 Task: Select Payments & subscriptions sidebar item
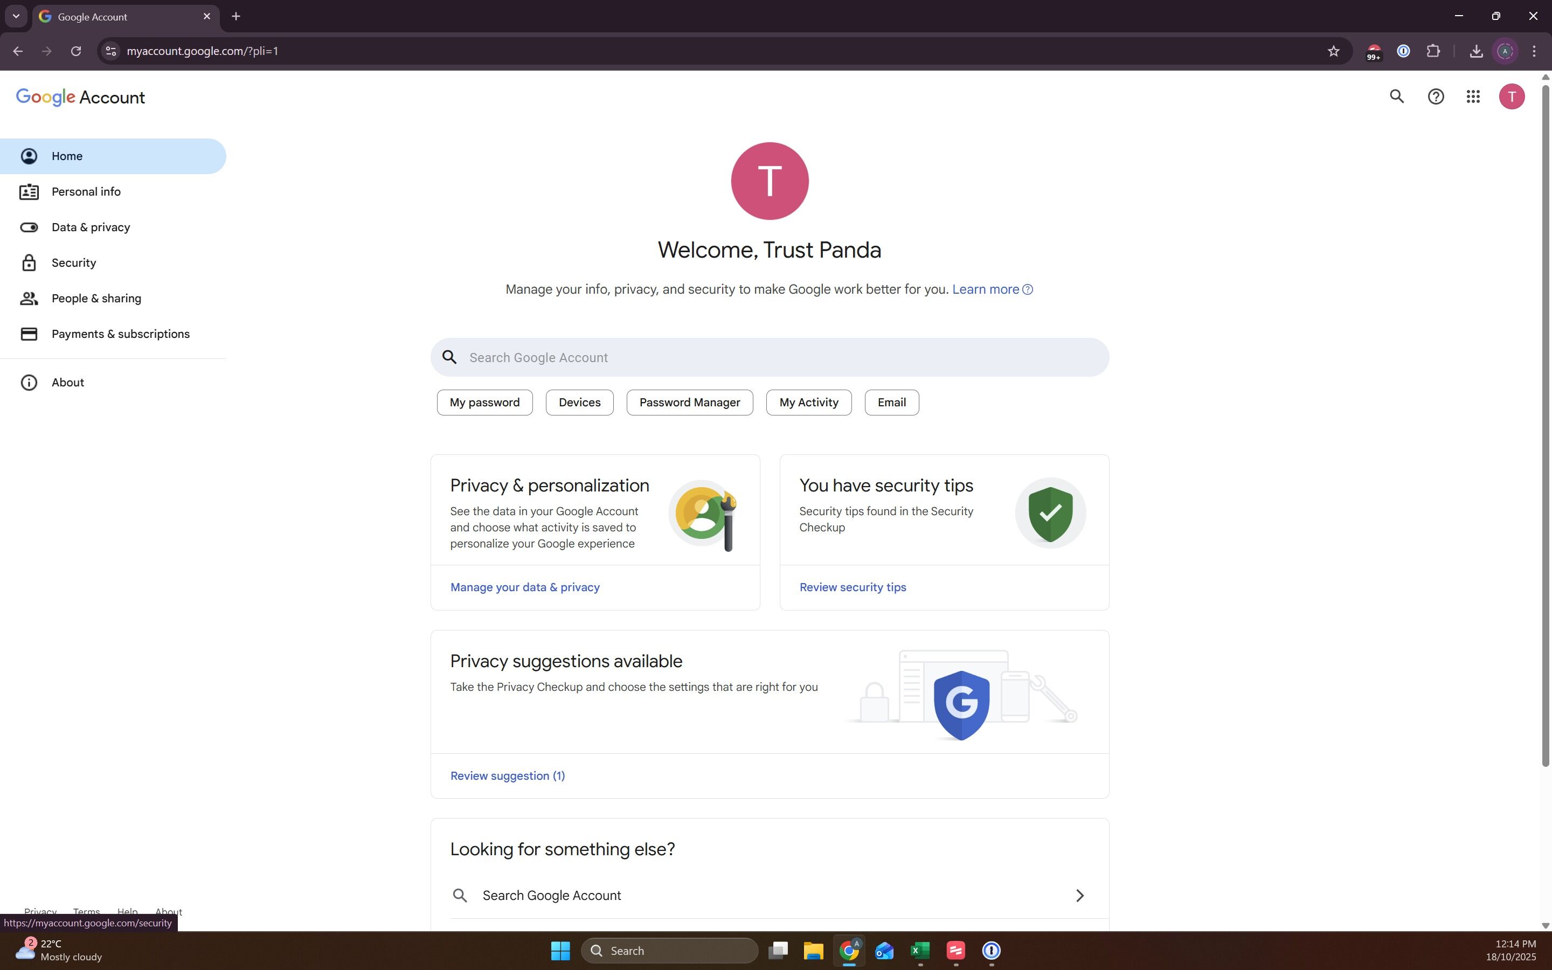(121, 334)
